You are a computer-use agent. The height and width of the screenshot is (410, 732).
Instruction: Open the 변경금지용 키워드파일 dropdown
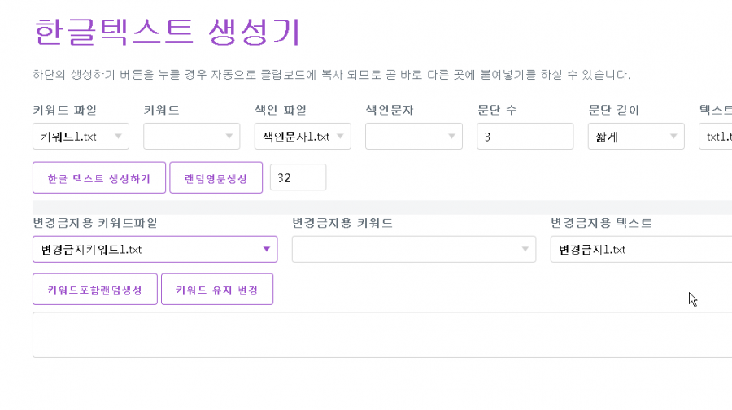(155, 250)
